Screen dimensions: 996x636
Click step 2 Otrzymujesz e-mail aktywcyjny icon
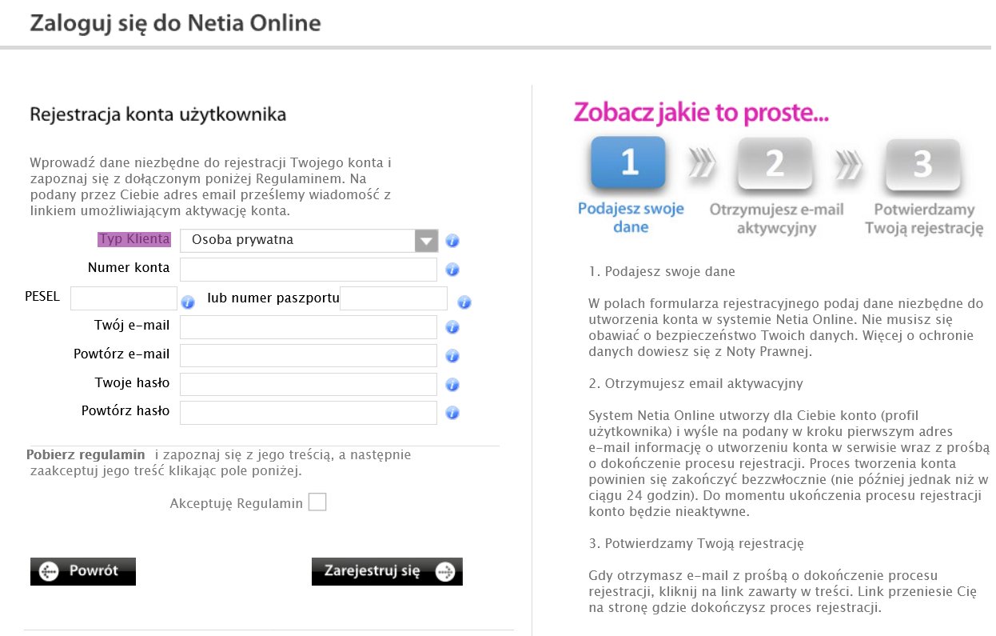[x=775, y=164]
